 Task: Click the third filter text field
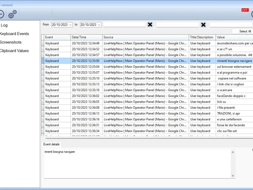pos(231,25)
